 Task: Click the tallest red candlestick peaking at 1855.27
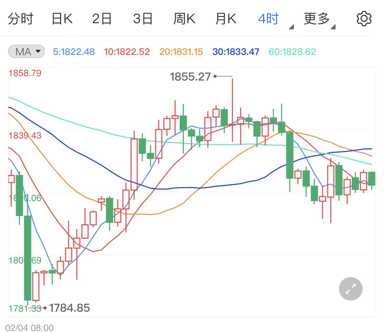(x=232, y=110)
